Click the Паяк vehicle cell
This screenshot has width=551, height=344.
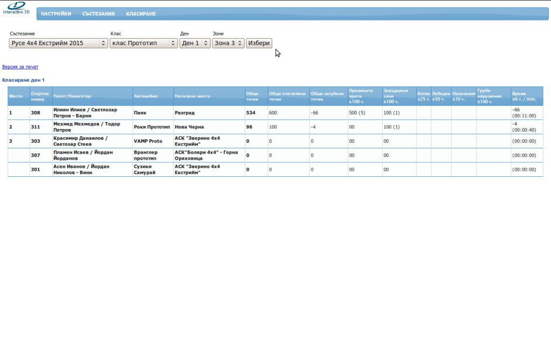point(153,113)
